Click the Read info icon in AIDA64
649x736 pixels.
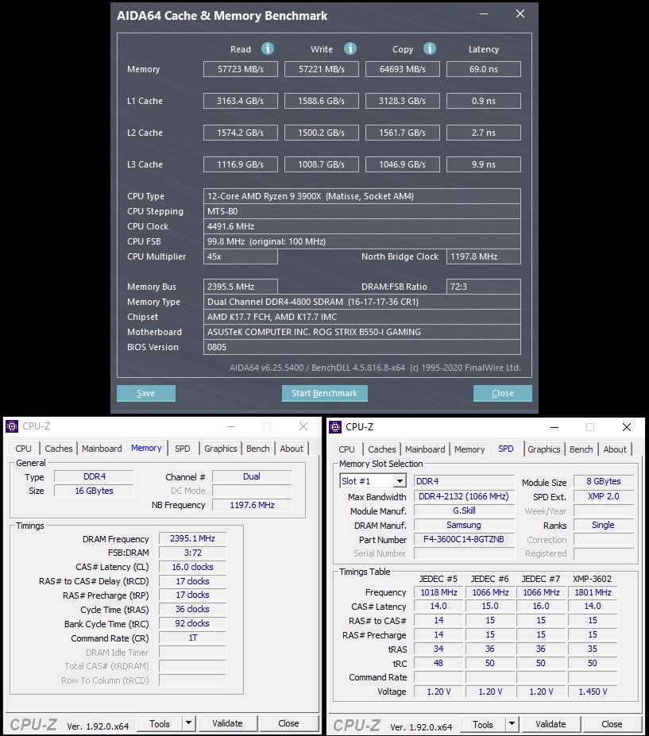click(267, 48)
